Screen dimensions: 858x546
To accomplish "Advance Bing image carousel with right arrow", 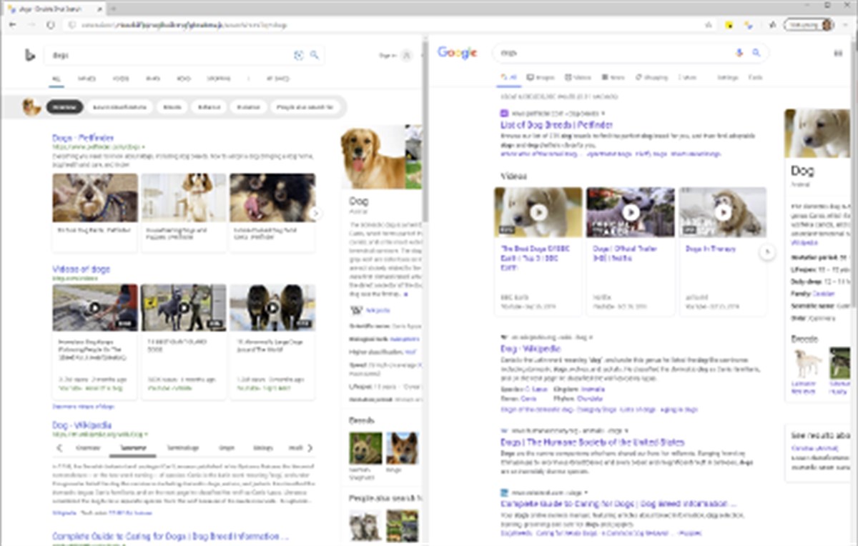I will click(x=316, y=213).
